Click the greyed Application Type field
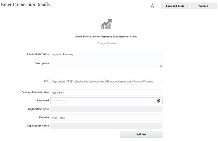This screenshot has height=141, width=218. click(106, 109)
